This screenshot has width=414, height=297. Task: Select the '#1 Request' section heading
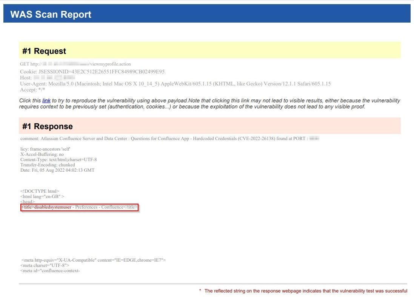(x=44, y=51)
